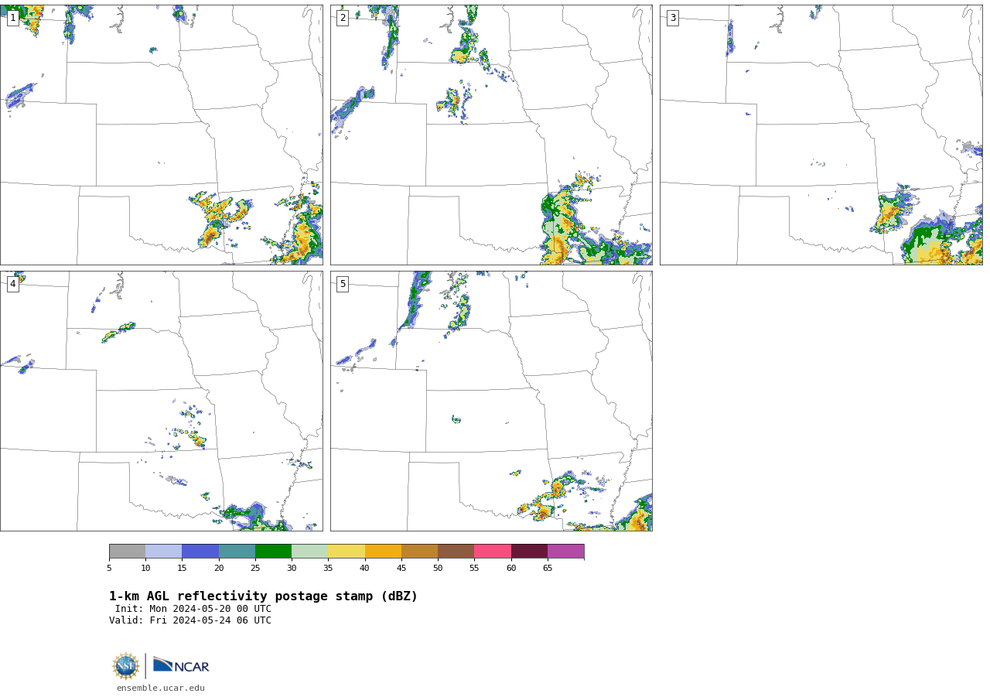Select the purple 65+ dBZ swatch
990x697 pixels.
click(566, 552)
